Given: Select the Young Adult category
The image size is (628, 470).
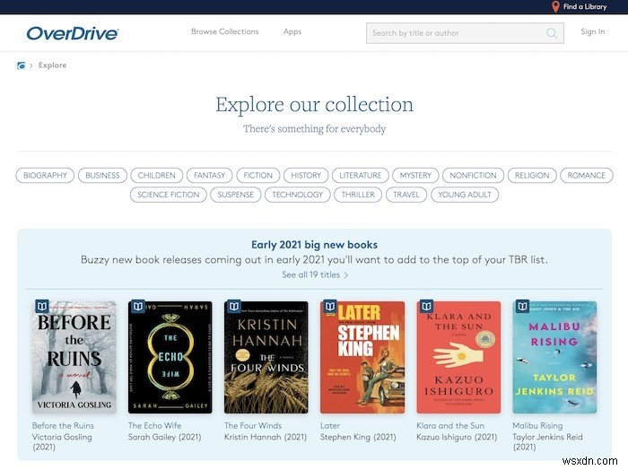Looking at the screenshot, I should tap(465, 195).
